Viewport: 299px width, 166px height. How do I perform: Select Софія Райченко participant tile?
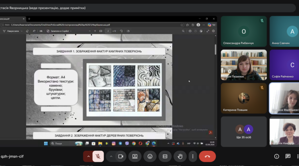284,65
